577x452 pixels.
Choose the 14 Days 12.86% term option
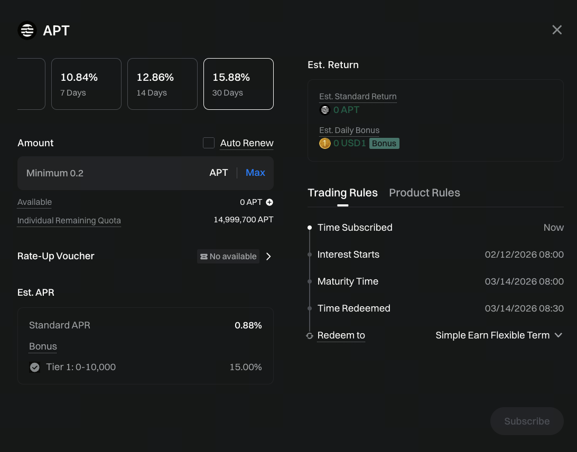coord(162,84)
